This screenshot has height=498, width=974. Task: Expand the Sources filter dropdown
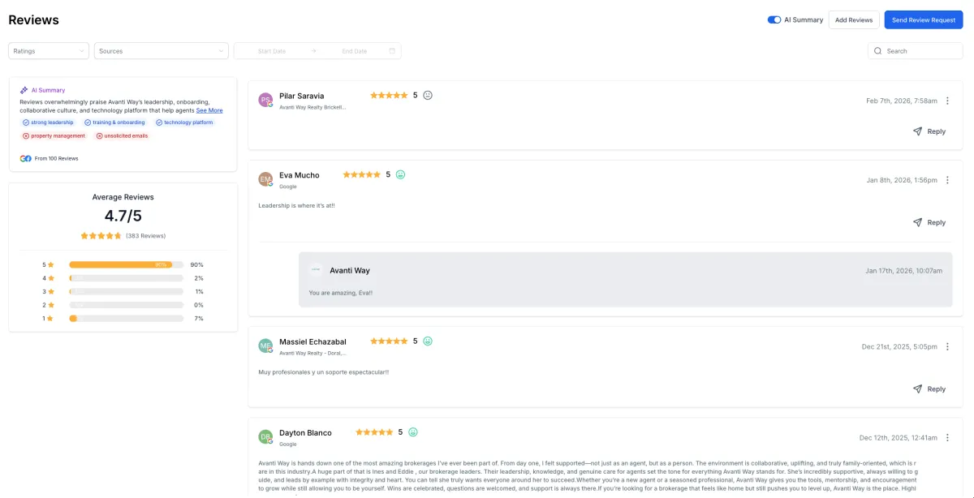pyautogui.click(x=161, y=51)
